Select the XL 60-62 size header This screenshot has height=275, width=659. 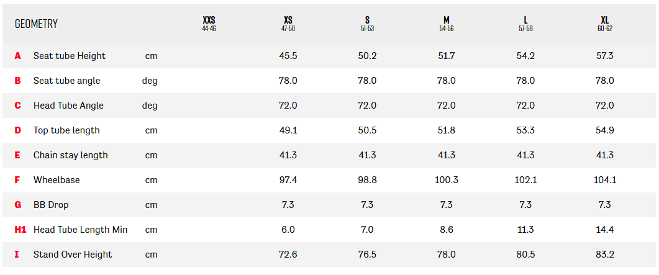click(x=604, y=24)
